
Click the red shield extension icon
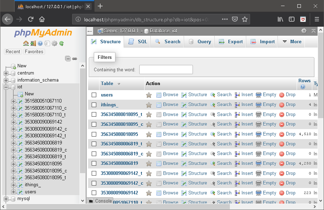point(303,19)
